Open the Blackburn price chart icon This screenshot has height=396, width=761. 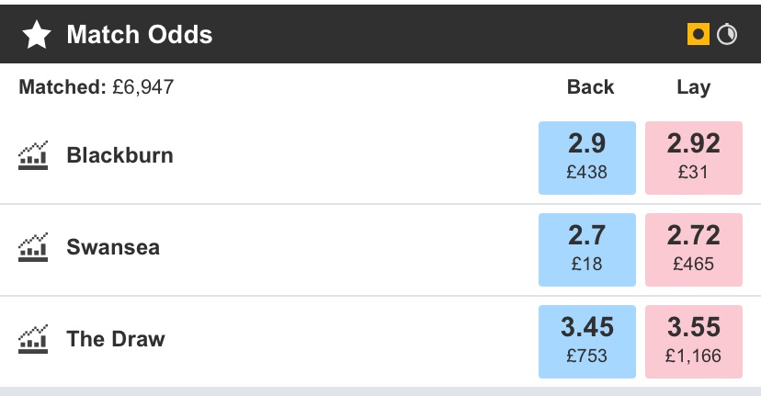point(33,155)
